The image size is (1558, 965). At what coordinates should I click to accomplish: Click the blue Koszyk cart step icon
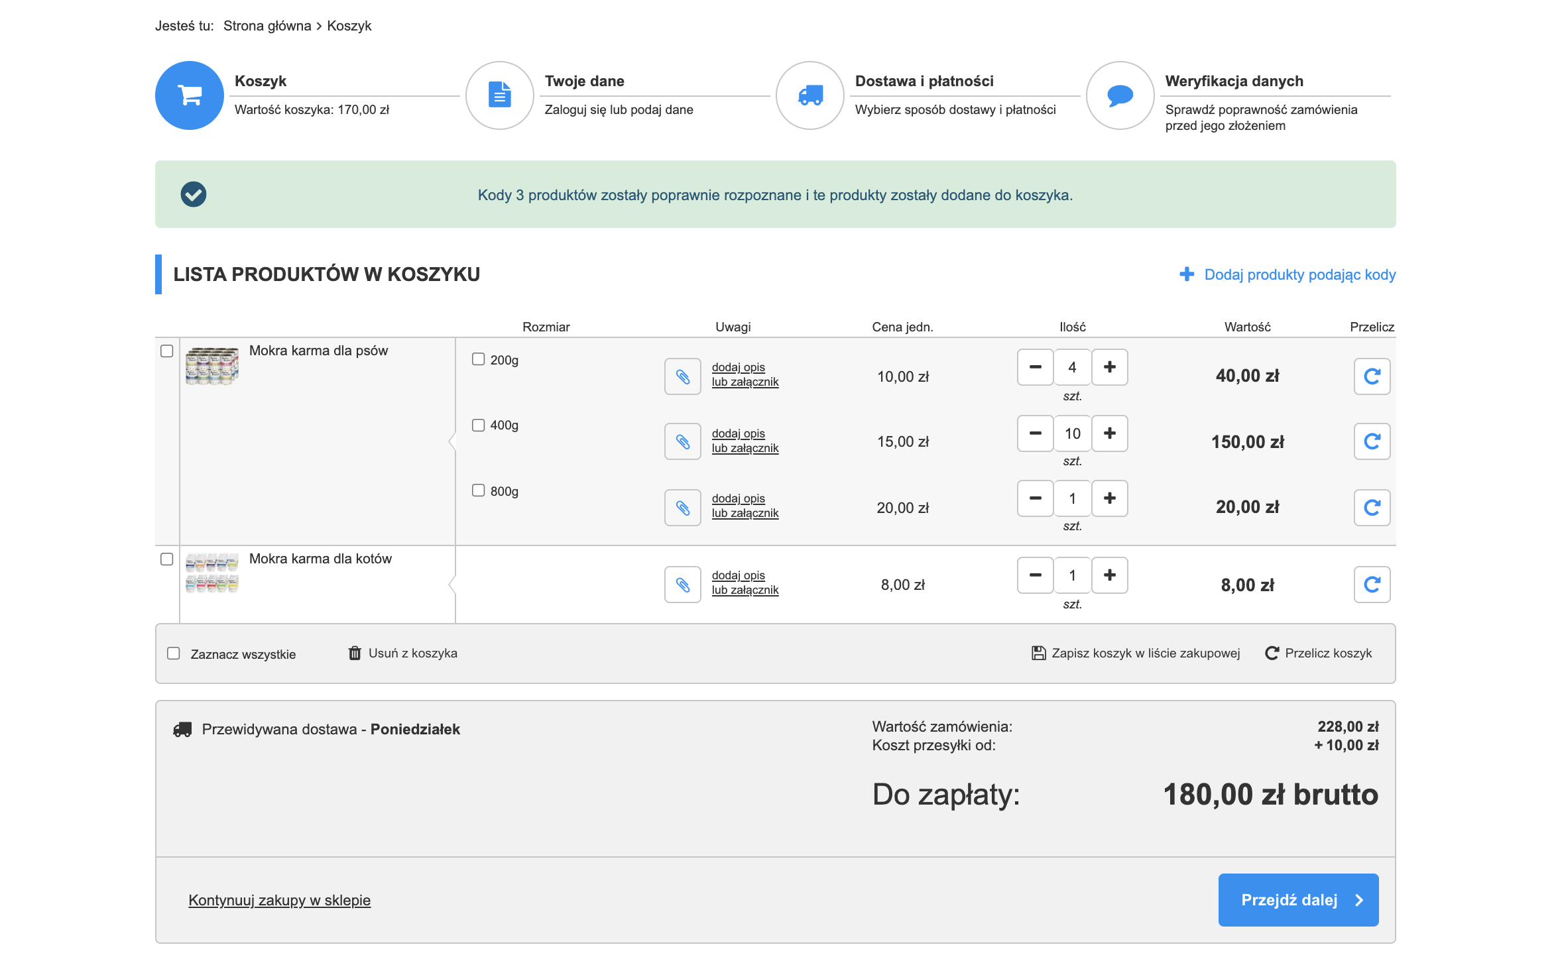(x=190, y=95)
